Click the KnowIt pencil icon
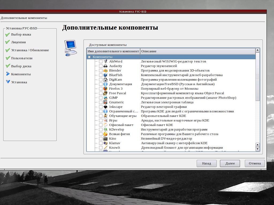 pyautogui.click(x=105, y=147)
